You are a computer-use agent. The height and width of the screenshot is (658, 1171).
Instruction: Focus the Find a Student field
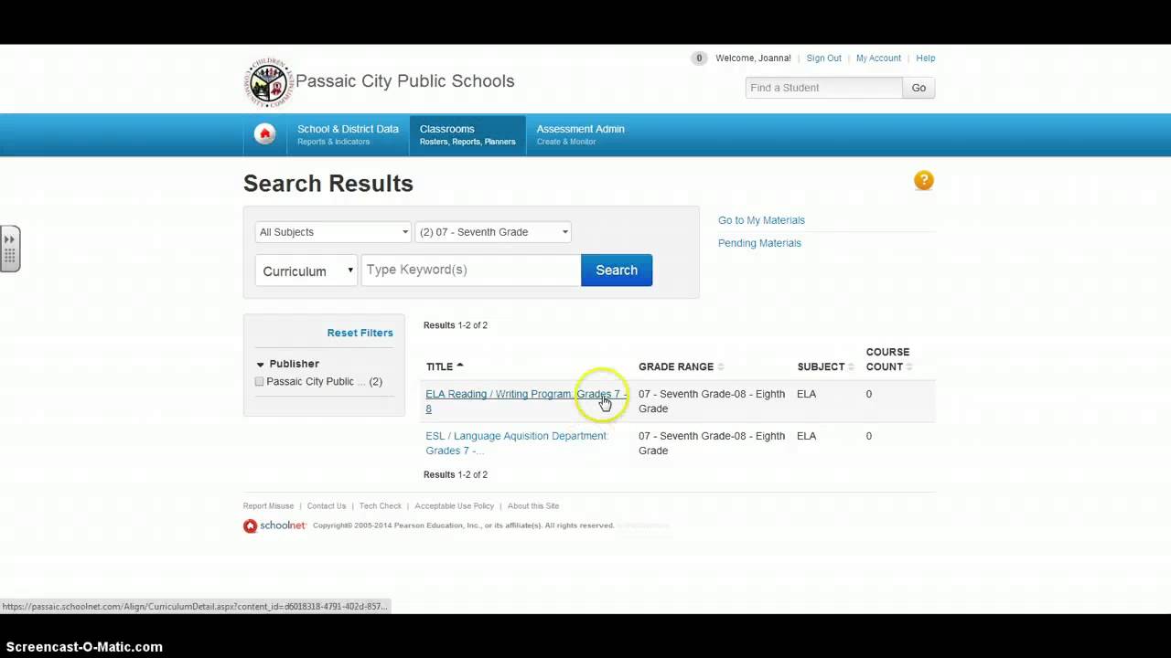823,88
